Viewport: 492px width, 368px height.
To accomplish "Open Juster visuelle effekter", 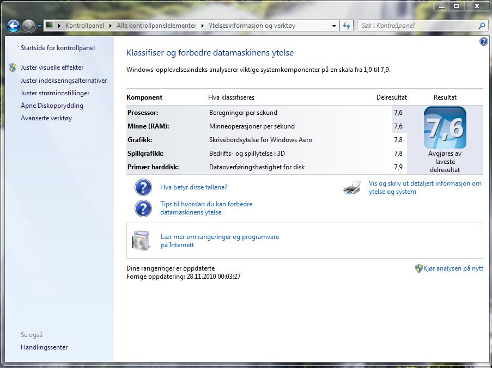I will pos(52,68).
